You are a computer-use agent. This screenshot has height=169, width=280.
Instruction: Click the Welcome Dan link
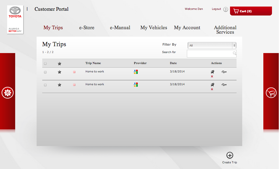tap(194, 9)
